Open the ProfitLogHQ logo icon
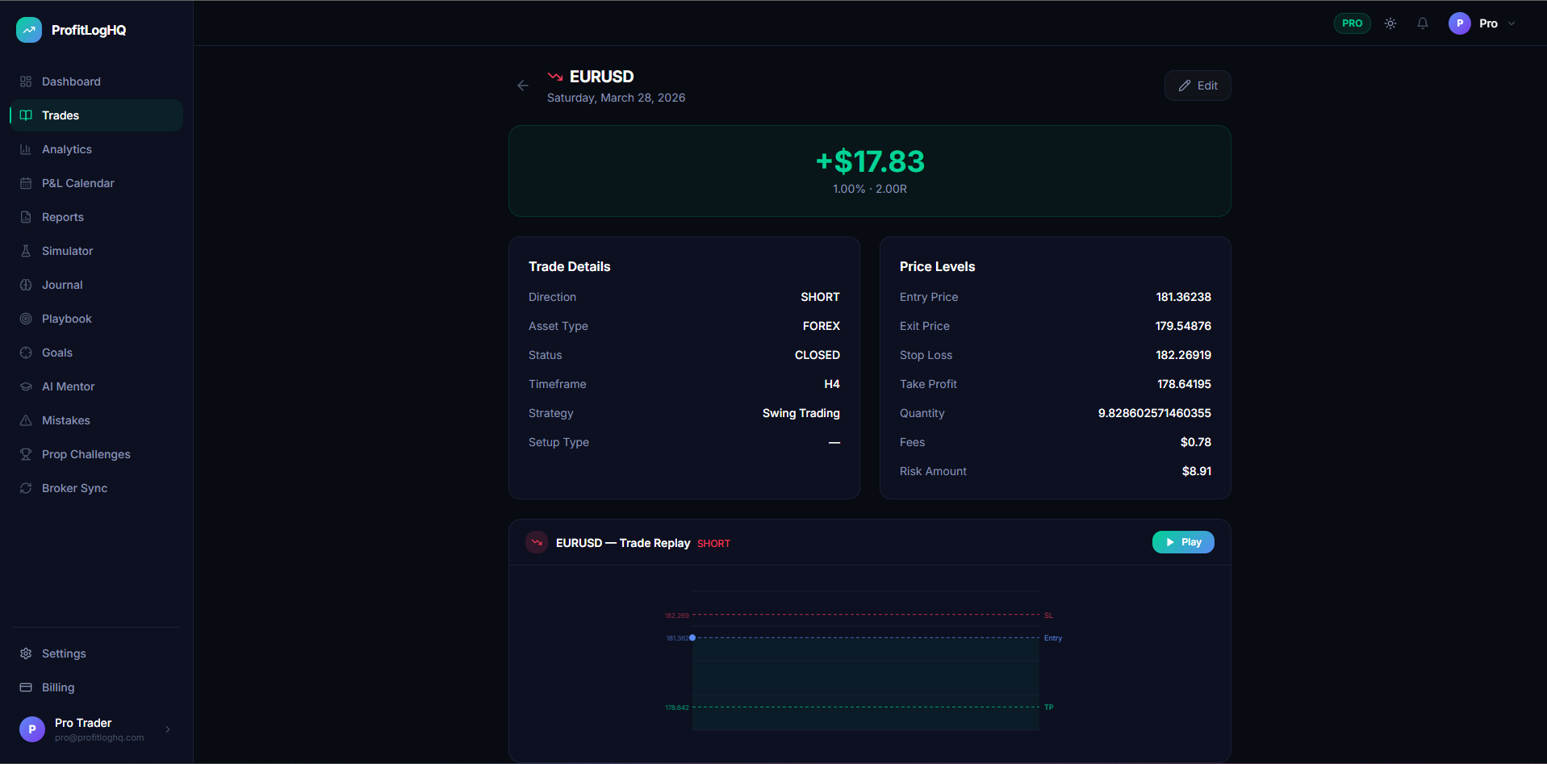 (28, 29)
